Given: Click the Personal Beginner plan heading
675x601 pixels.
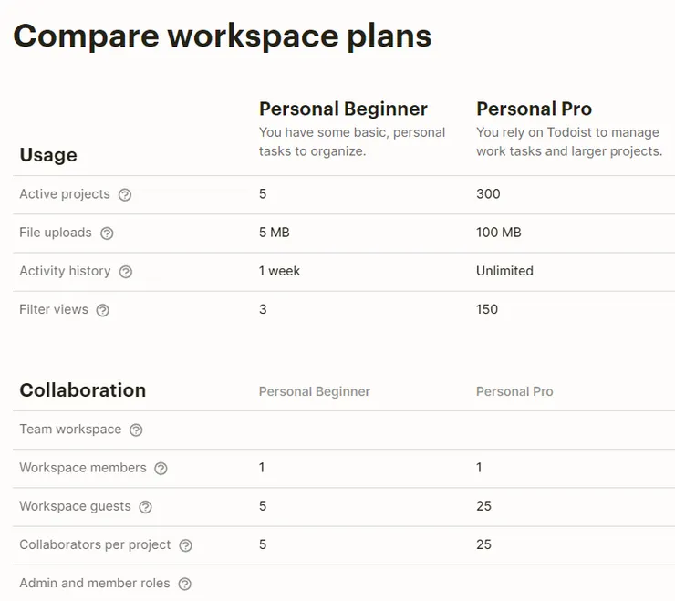Looking at the screenshot, I should click(343, 109).
